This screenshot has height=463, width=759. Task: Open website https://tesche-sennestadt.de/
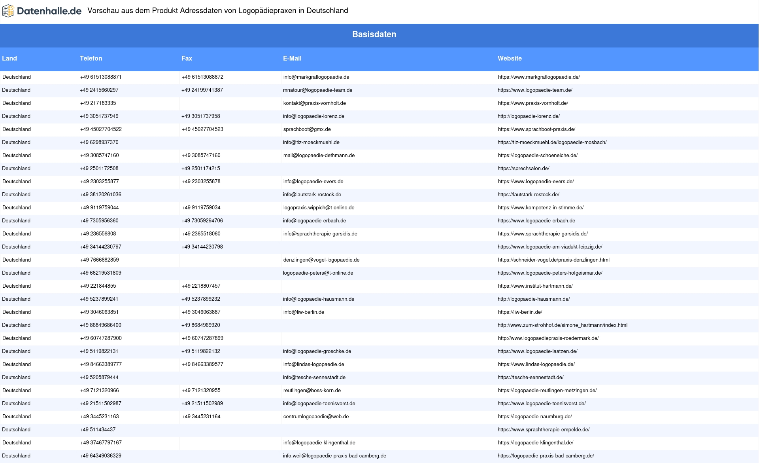pyautogui.click(x=531, y=378)
